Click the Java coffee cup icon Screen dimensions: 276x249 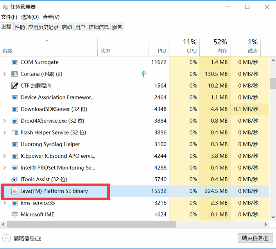[14, 191]
